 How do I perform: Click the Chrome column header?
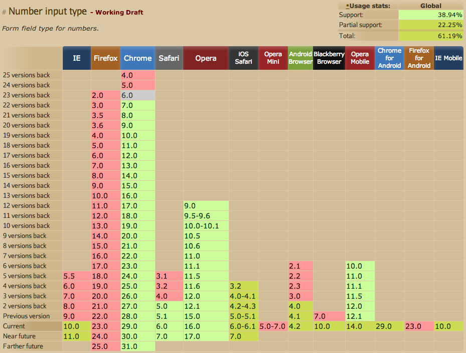(137, 58)
